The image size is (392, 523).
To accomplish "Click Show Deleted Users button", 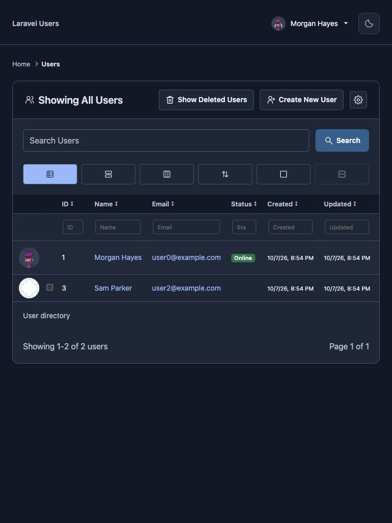I will point(206,100).
